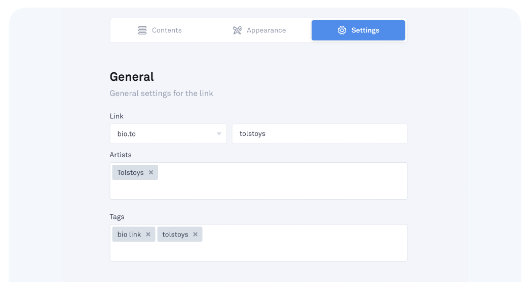Click the Tags field label
Viewport: 530px width, 282px height.
coord(117,217)
